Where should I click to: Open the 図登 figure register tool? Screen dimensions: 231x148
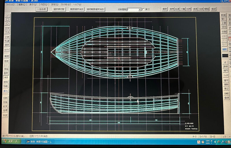5,102
